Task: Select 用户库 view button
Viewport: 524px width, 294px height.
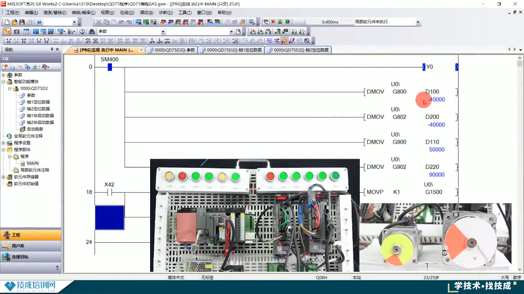Action: pos(31,246)
